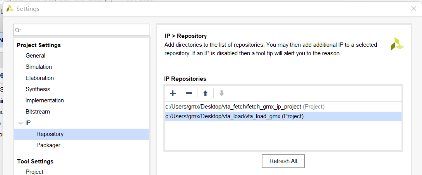Screen dimensions: 422x175
Task: Go to Elaboration settings
Action: [x=39, y=78]
